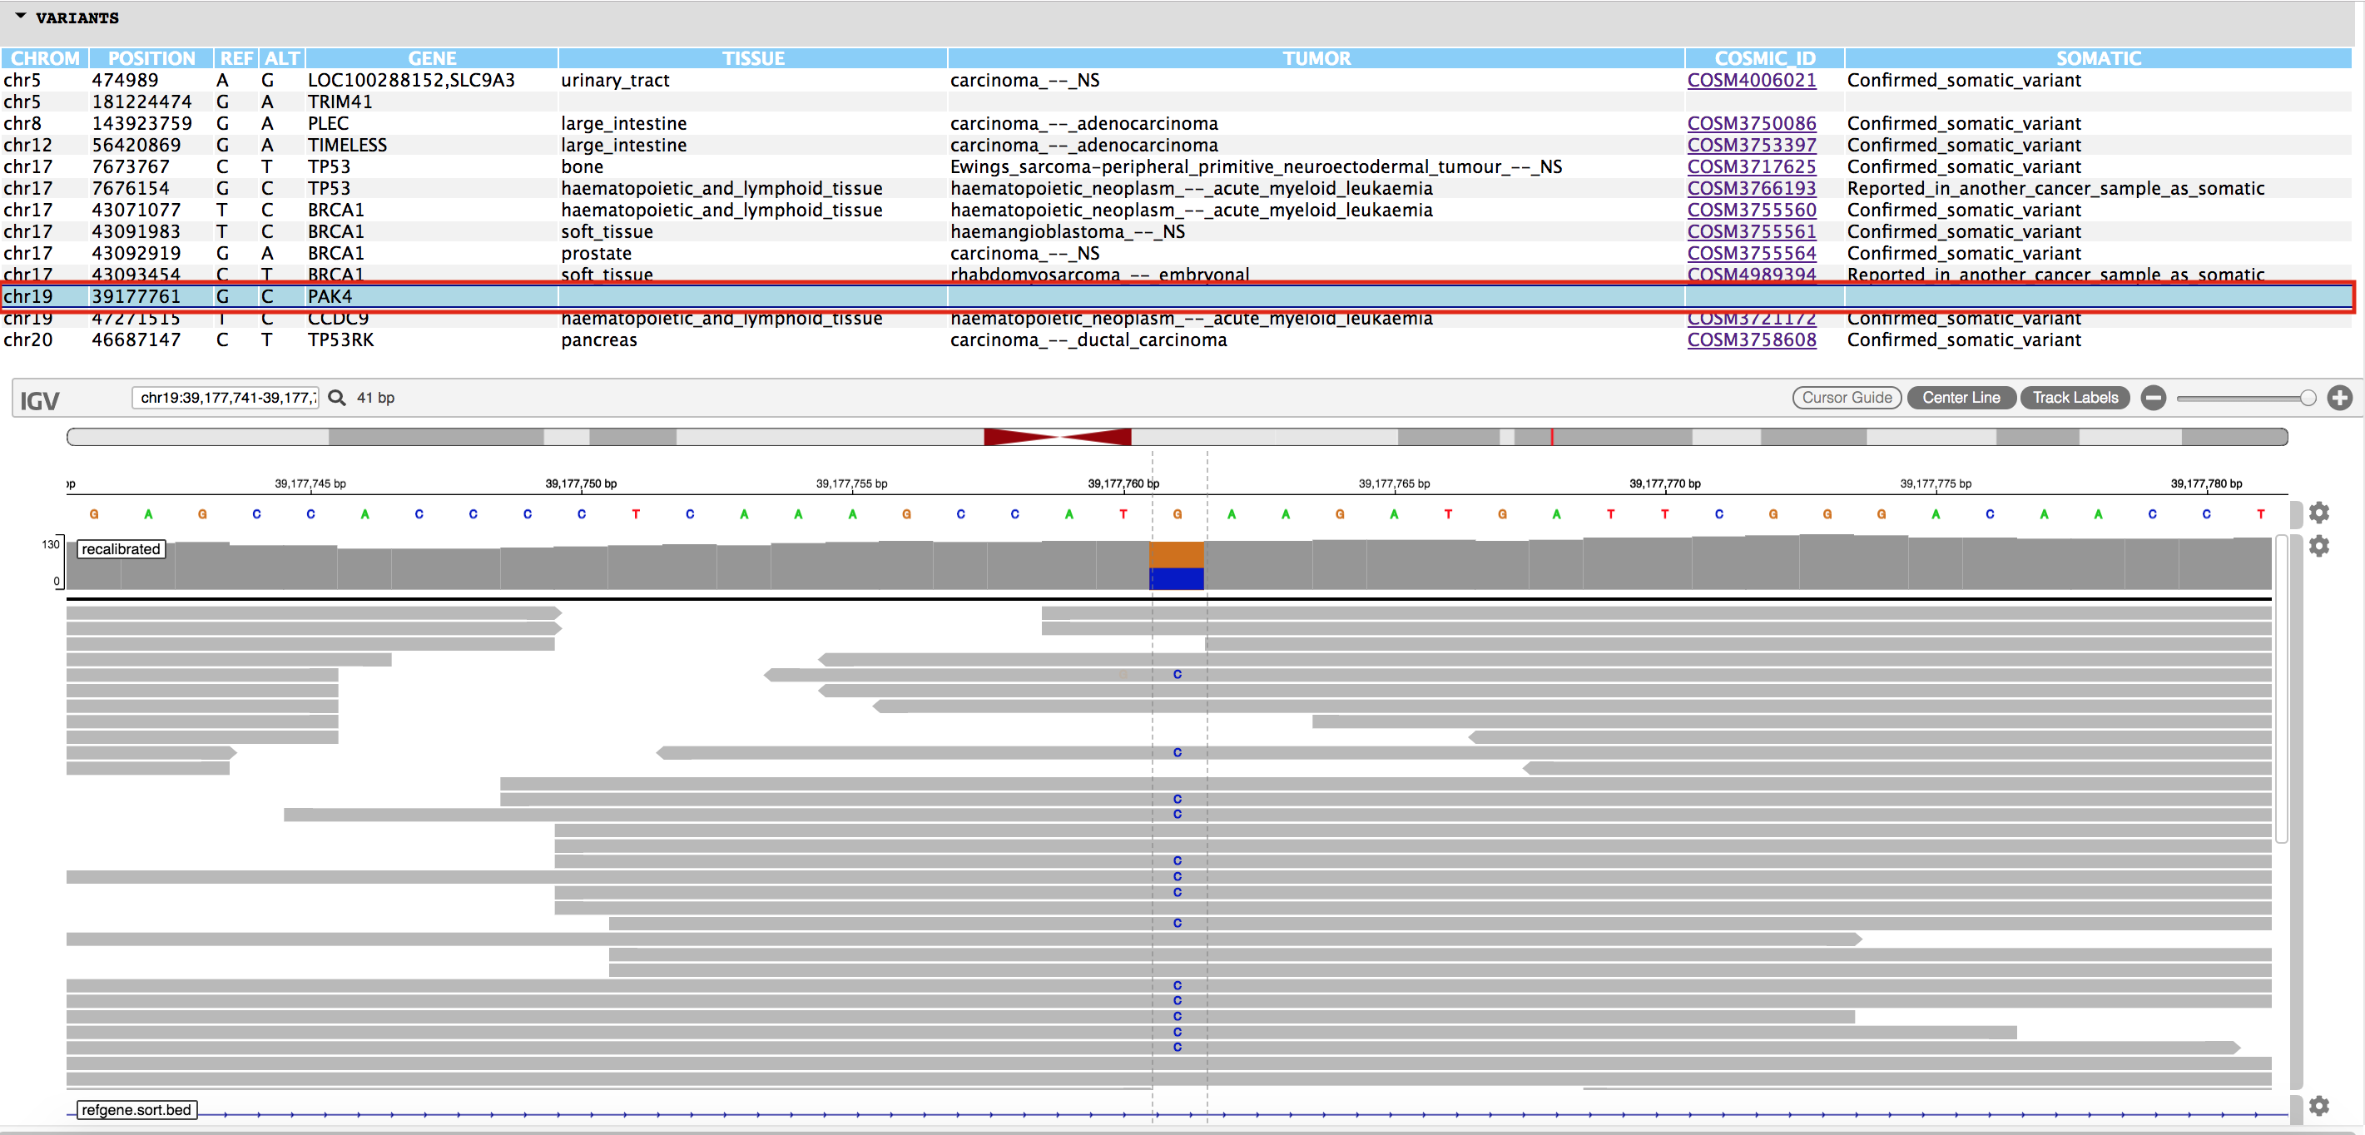This screenshot has width=2365, height=1135.
Task: Zoom in with the plus icon
Action: (x=2339, y=398)
